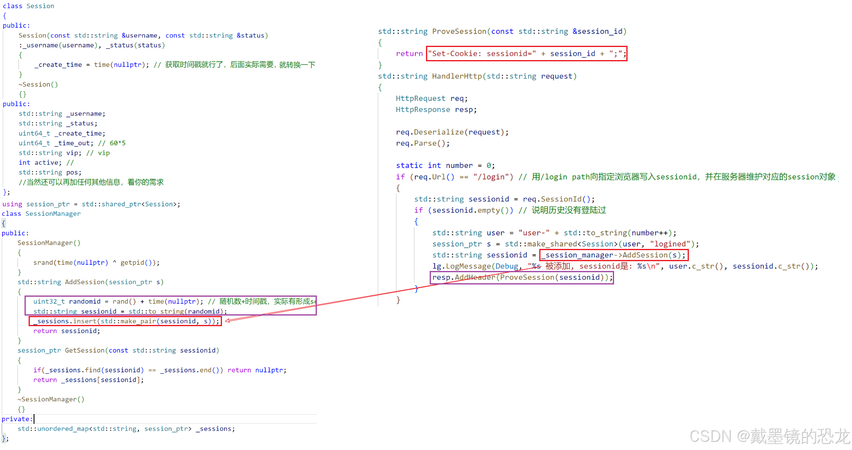Screen dimensions: 852x450
Task: Click 'std::string AddSession(session_ptr s)' line
Action: click(x=90, y=282)
